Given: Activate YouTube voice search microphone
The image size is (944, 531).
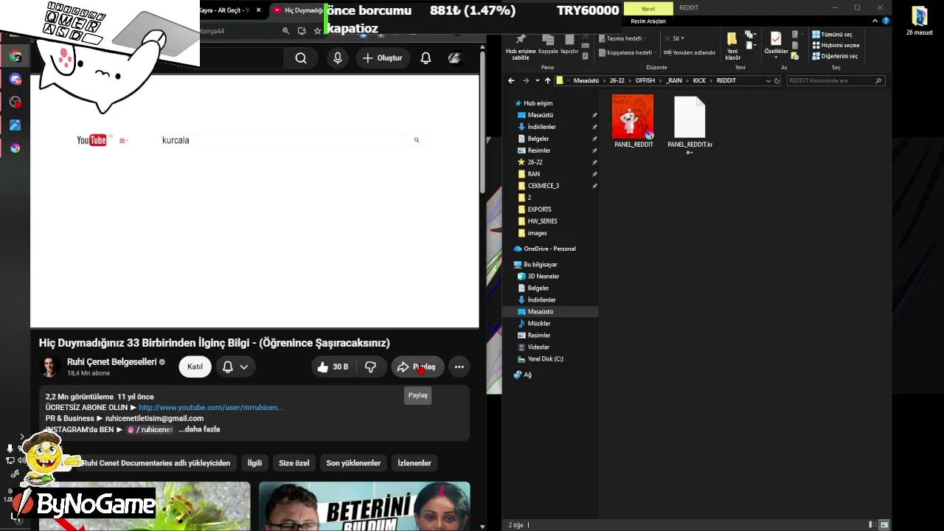Looking at the screenshot, I should [338, 58].
